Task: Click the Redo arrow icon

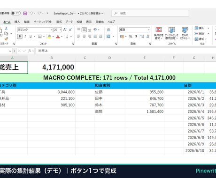Action: [39, 13]
